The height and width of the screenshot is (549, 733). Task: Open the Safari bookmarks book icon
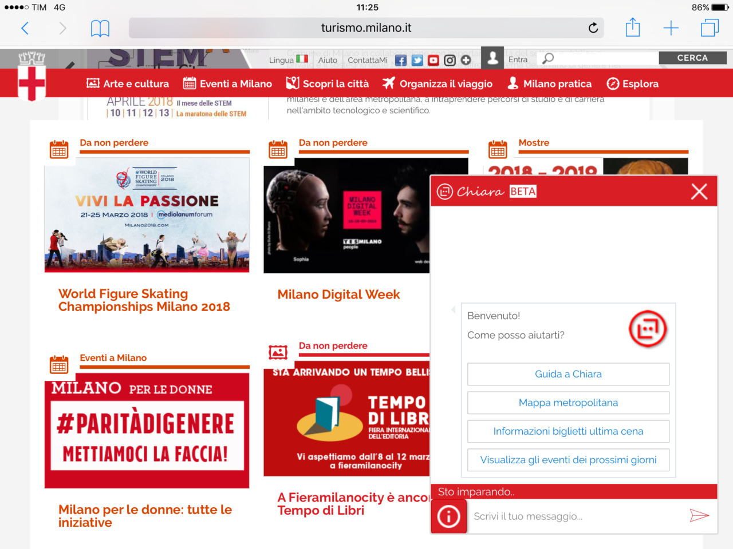pyautogui.click(x=100, y=28)
